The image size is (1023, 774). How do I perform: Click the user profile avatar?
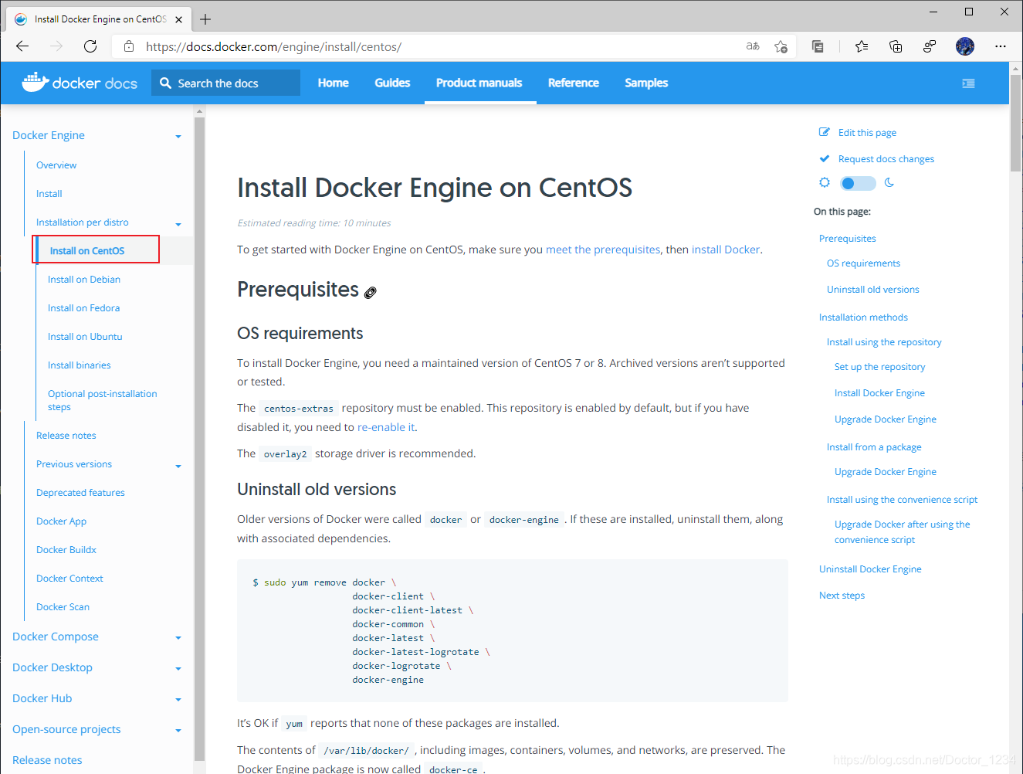point(965,46)
